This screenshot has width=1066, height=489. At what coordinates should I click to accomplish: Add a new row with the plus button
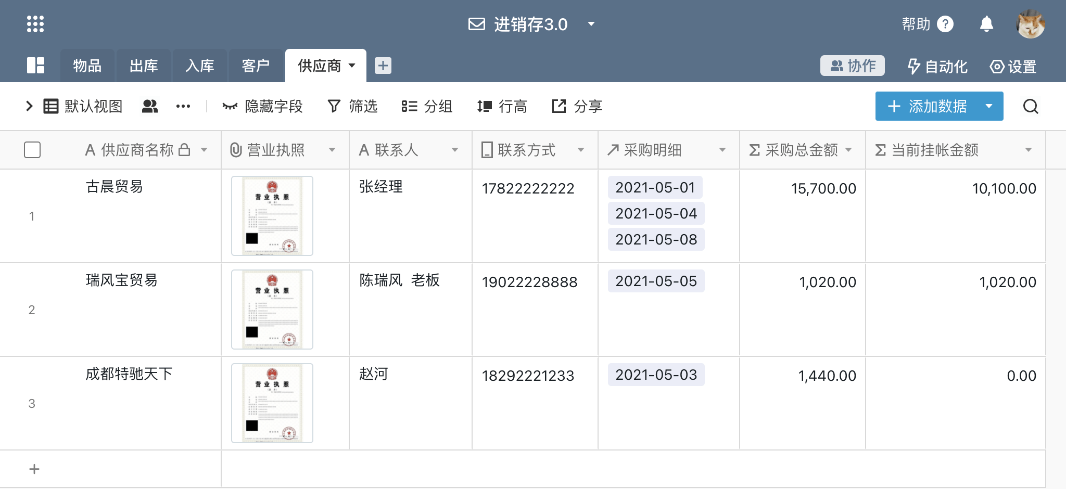coord(34,469)
